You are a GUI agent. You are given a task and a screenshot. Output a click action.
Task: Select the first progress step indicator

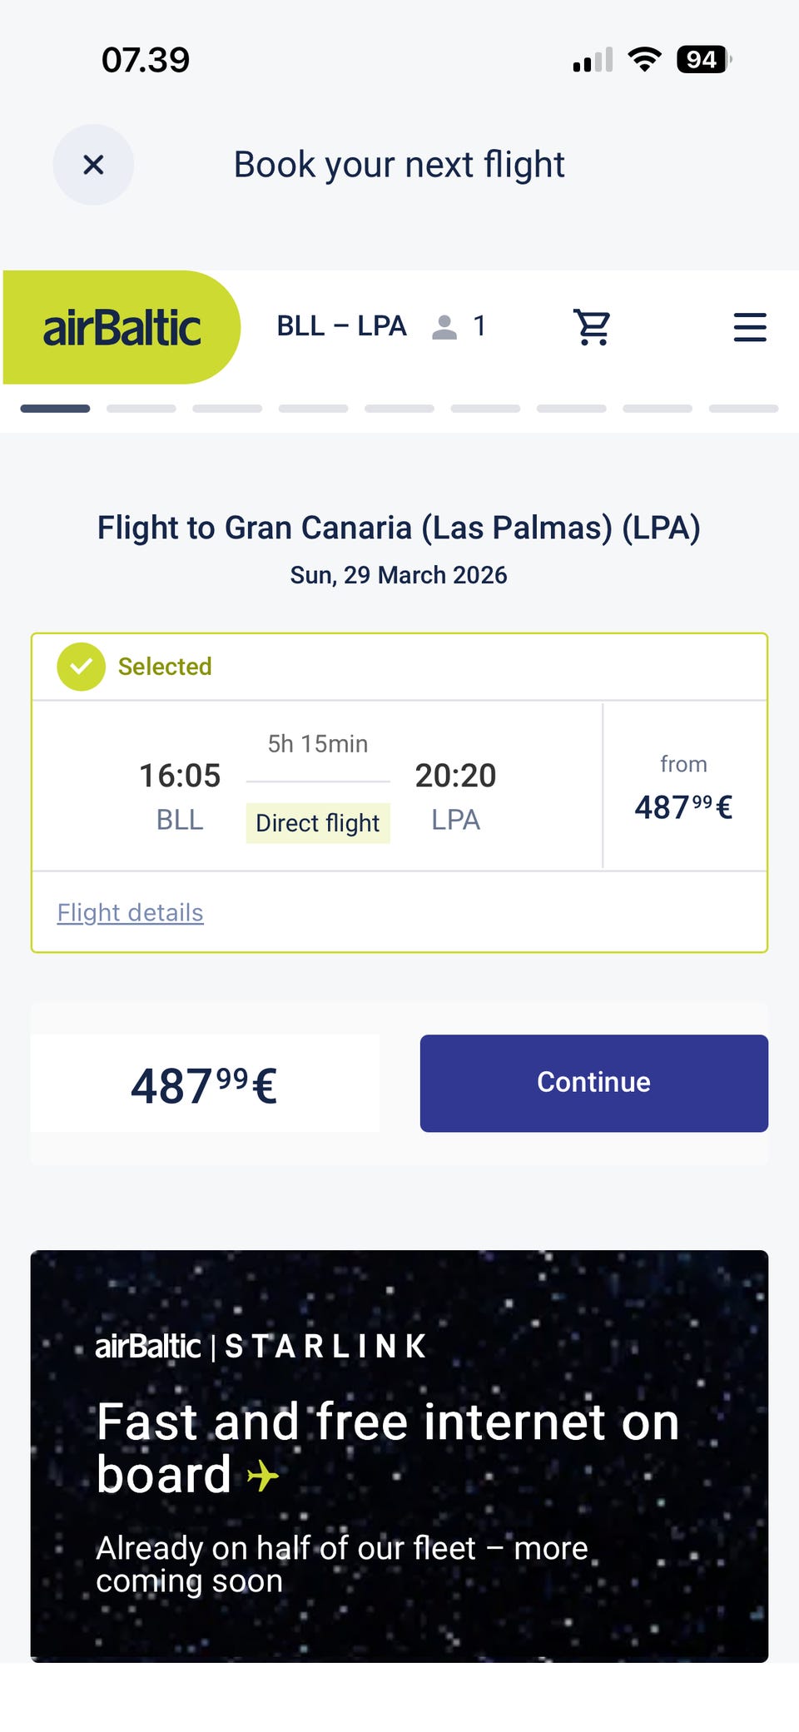[x=55, y=409]
